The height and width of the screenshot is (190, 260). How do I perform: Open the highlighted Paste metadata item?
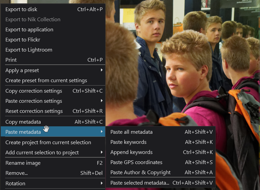[x=53, y=132]
